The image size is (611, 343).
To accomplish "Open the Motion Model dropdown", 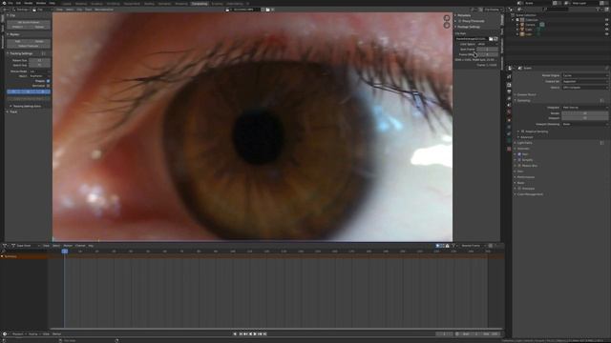I will (x=40, y=71).
